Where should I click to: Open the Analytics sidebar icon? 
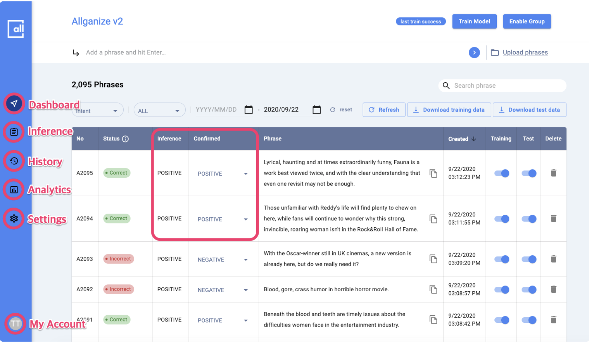[x=14, y=190]
